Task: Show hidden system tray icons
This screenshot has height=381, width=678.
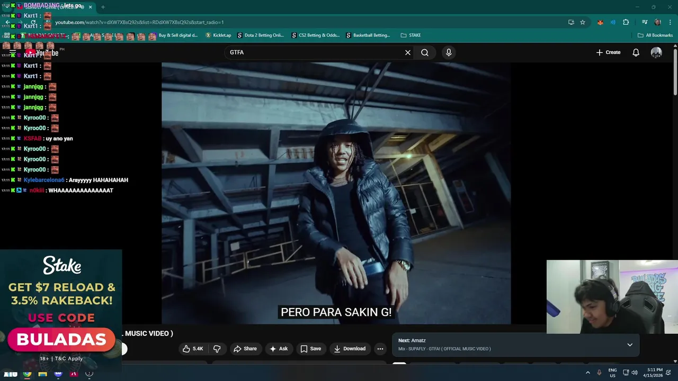Action: 587,373
